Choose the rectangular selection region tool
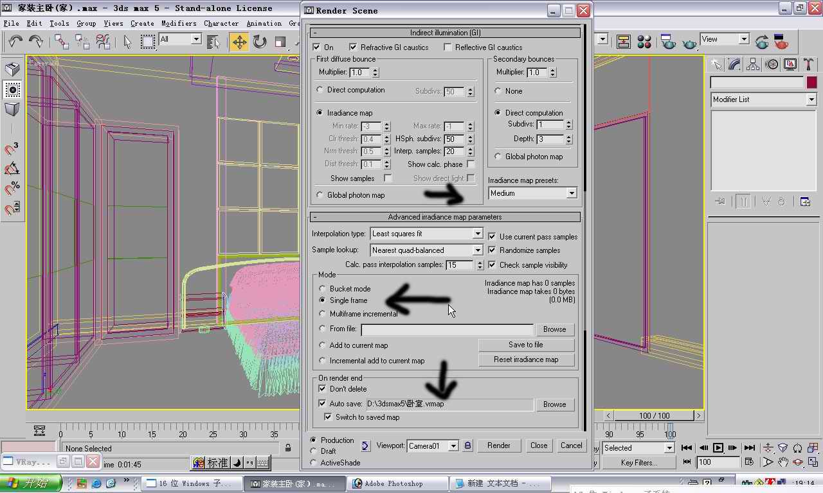This screenshot has width=823, height=493. (148, 42)
